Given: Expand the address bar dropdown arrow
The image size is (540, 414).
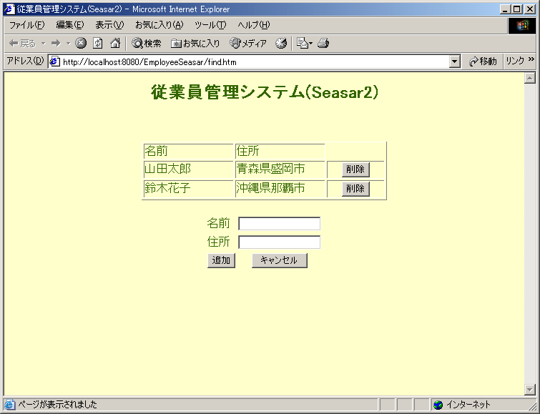Looking at the screenshot, I should [x=455, y=62].
